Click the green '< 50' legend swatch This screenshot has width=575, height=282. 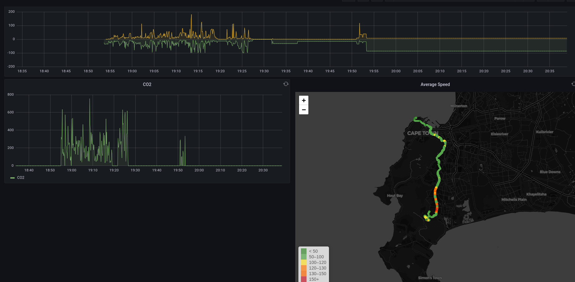pos(304,251)
